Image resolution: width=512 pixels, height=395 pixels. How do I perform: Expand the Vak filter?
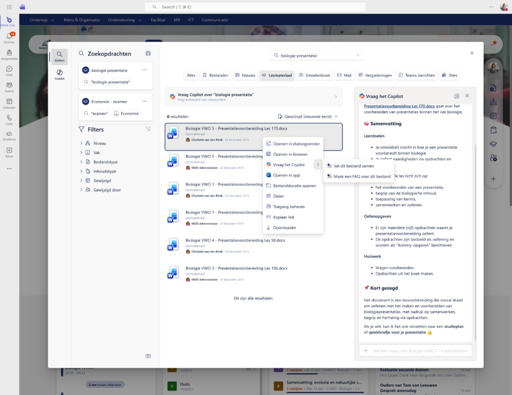pyautogui.click(x=82, y=153)
